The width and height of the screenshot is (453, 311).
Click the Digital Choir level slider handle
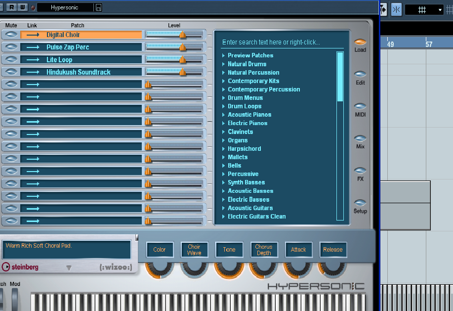(182, 35)
